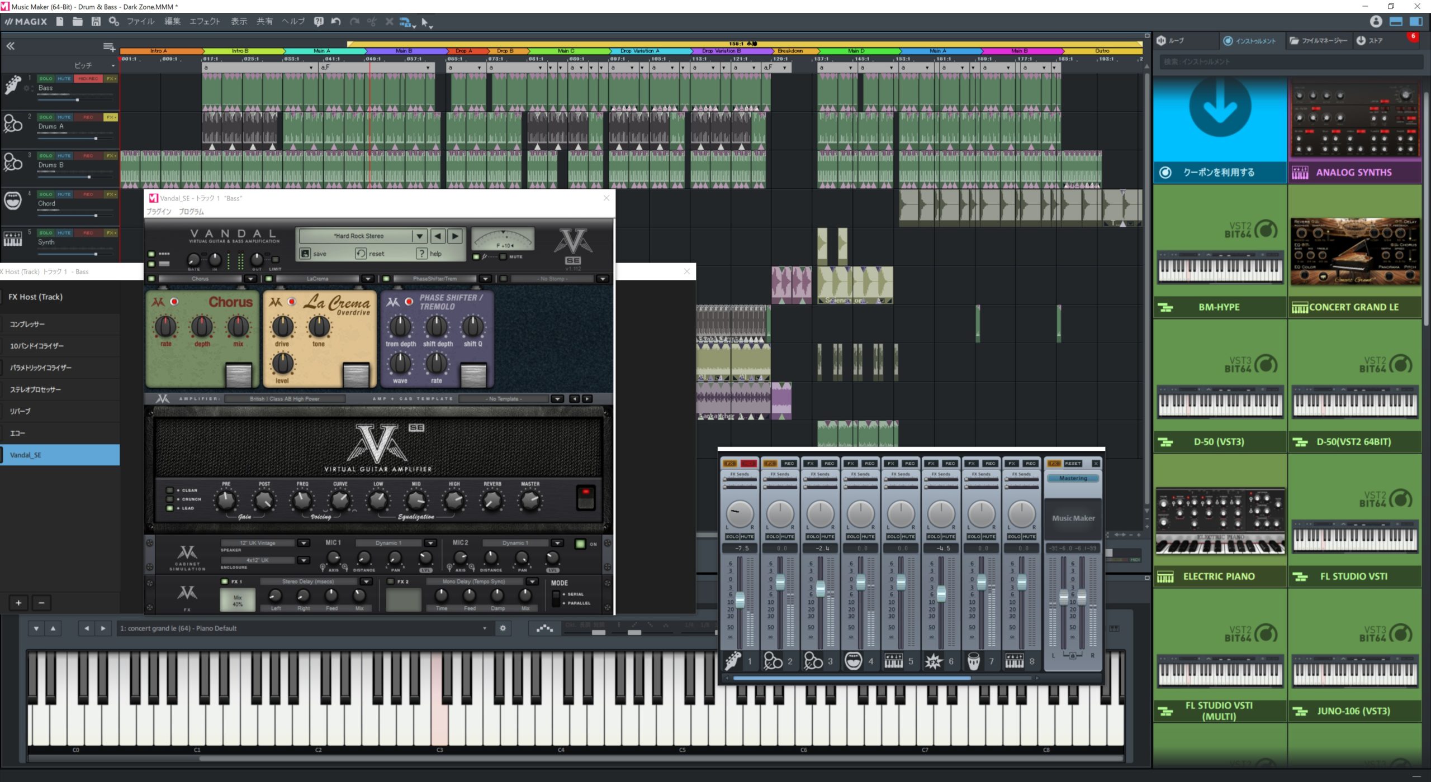
Task: Click the plus button in FX Host
Action: [x=18, y=603]
